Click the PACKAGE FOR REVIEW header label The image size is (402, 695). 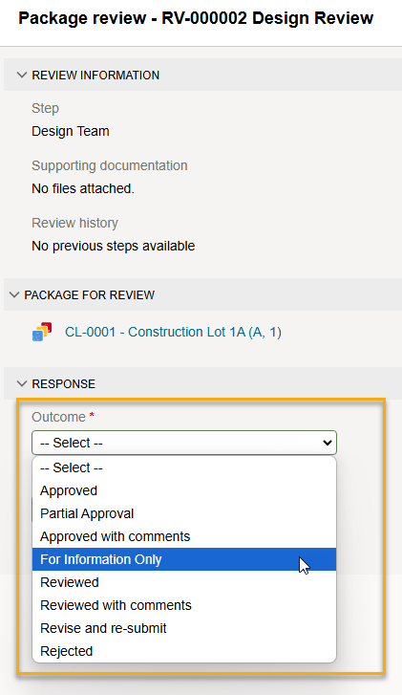(x=90, y=295)
